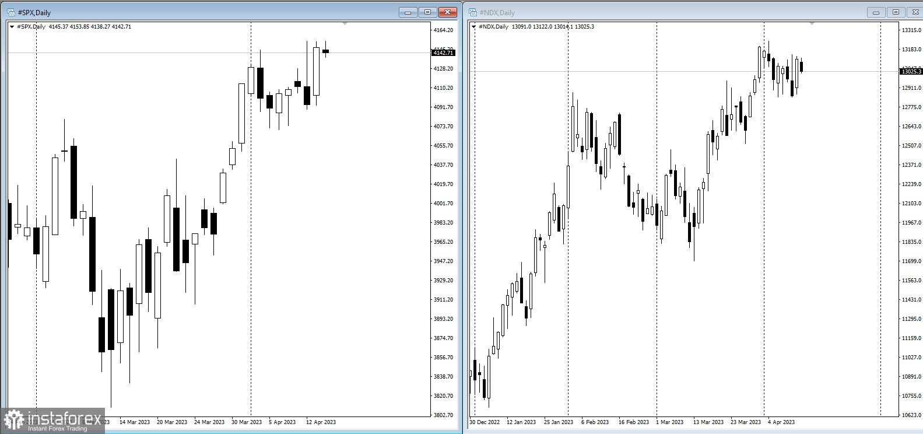Click the 11431.0 price scale label
Viewport: 923px width, 434px height.
coord(911,300)
